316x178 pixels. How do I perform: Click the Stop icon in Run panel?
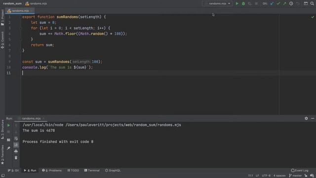point(9,132)
